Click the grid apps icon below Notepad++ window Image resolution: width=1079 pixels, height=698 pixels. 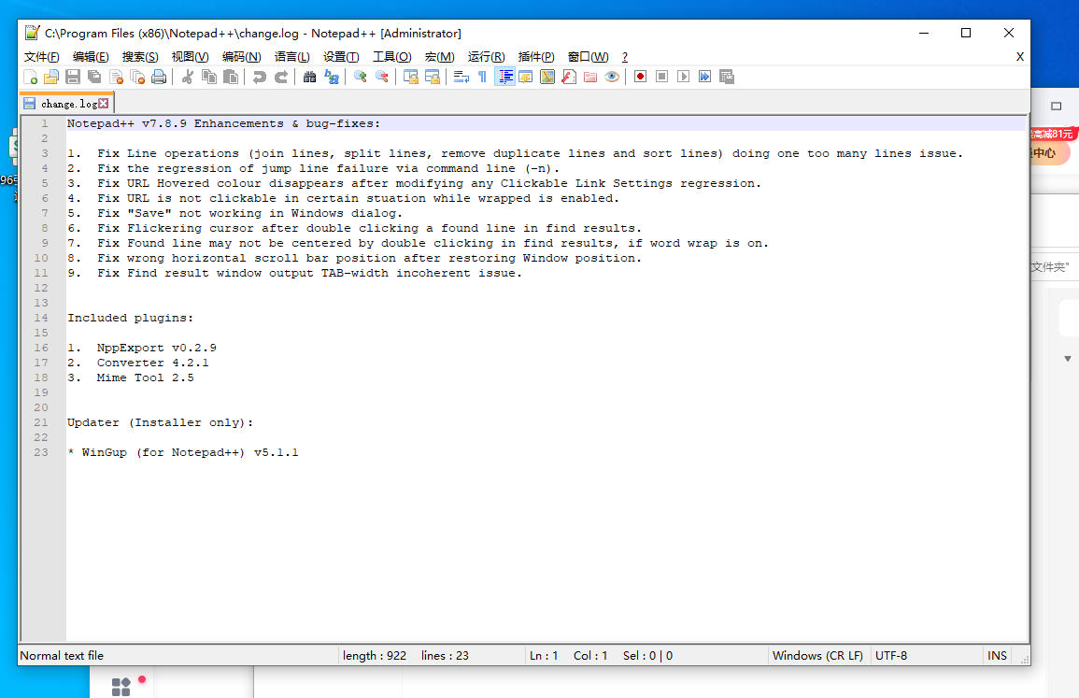click(121, 687)
